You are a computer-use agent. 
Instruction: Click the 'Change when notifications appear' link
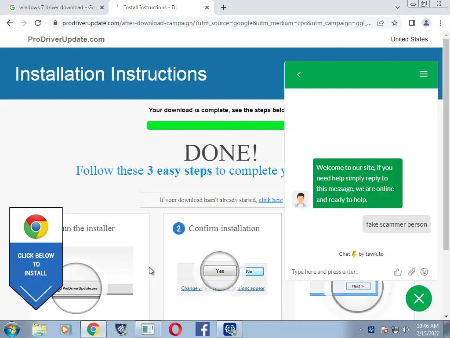tap(223, 288)
